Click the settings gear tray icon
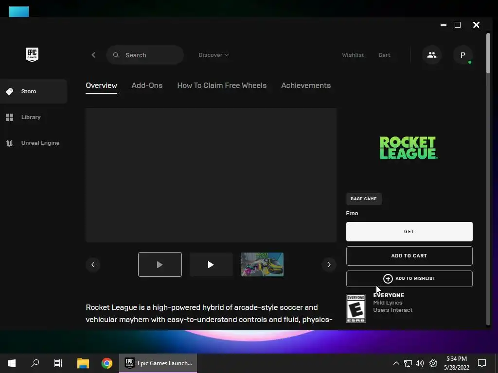Viewport: 498px width, 373px height. coord(433,363)
